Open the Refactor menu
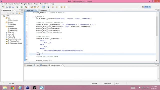This screenshot has height=90, width=160. [17, 4]
